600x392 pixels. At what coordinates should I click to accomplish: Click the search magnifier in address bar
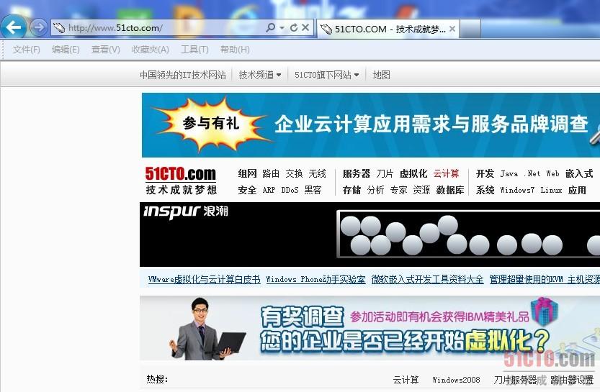pyautogui.click(x=271, y=27)
